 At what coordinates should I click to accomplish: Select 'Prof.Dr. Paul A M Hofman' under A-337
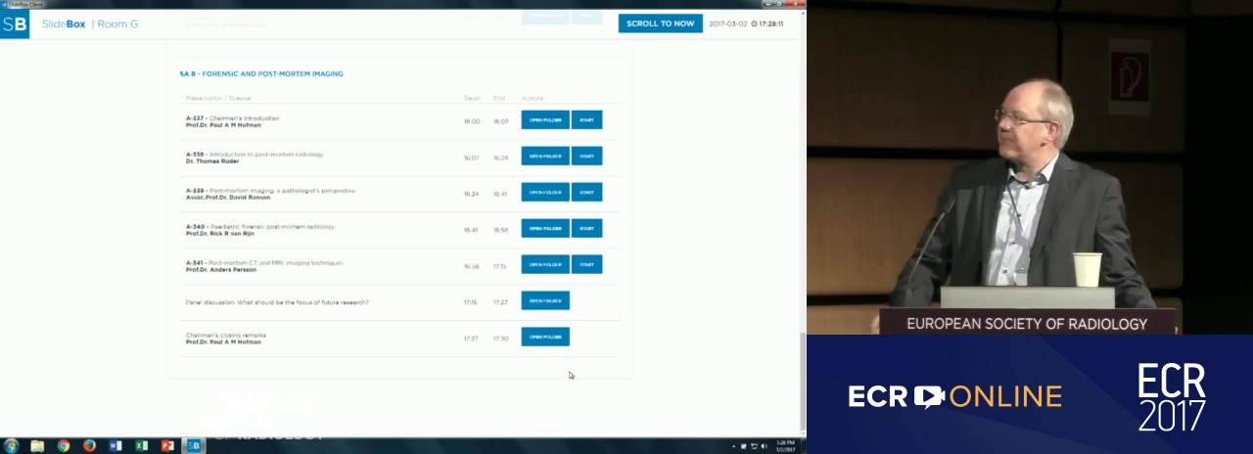click(225, 125)
